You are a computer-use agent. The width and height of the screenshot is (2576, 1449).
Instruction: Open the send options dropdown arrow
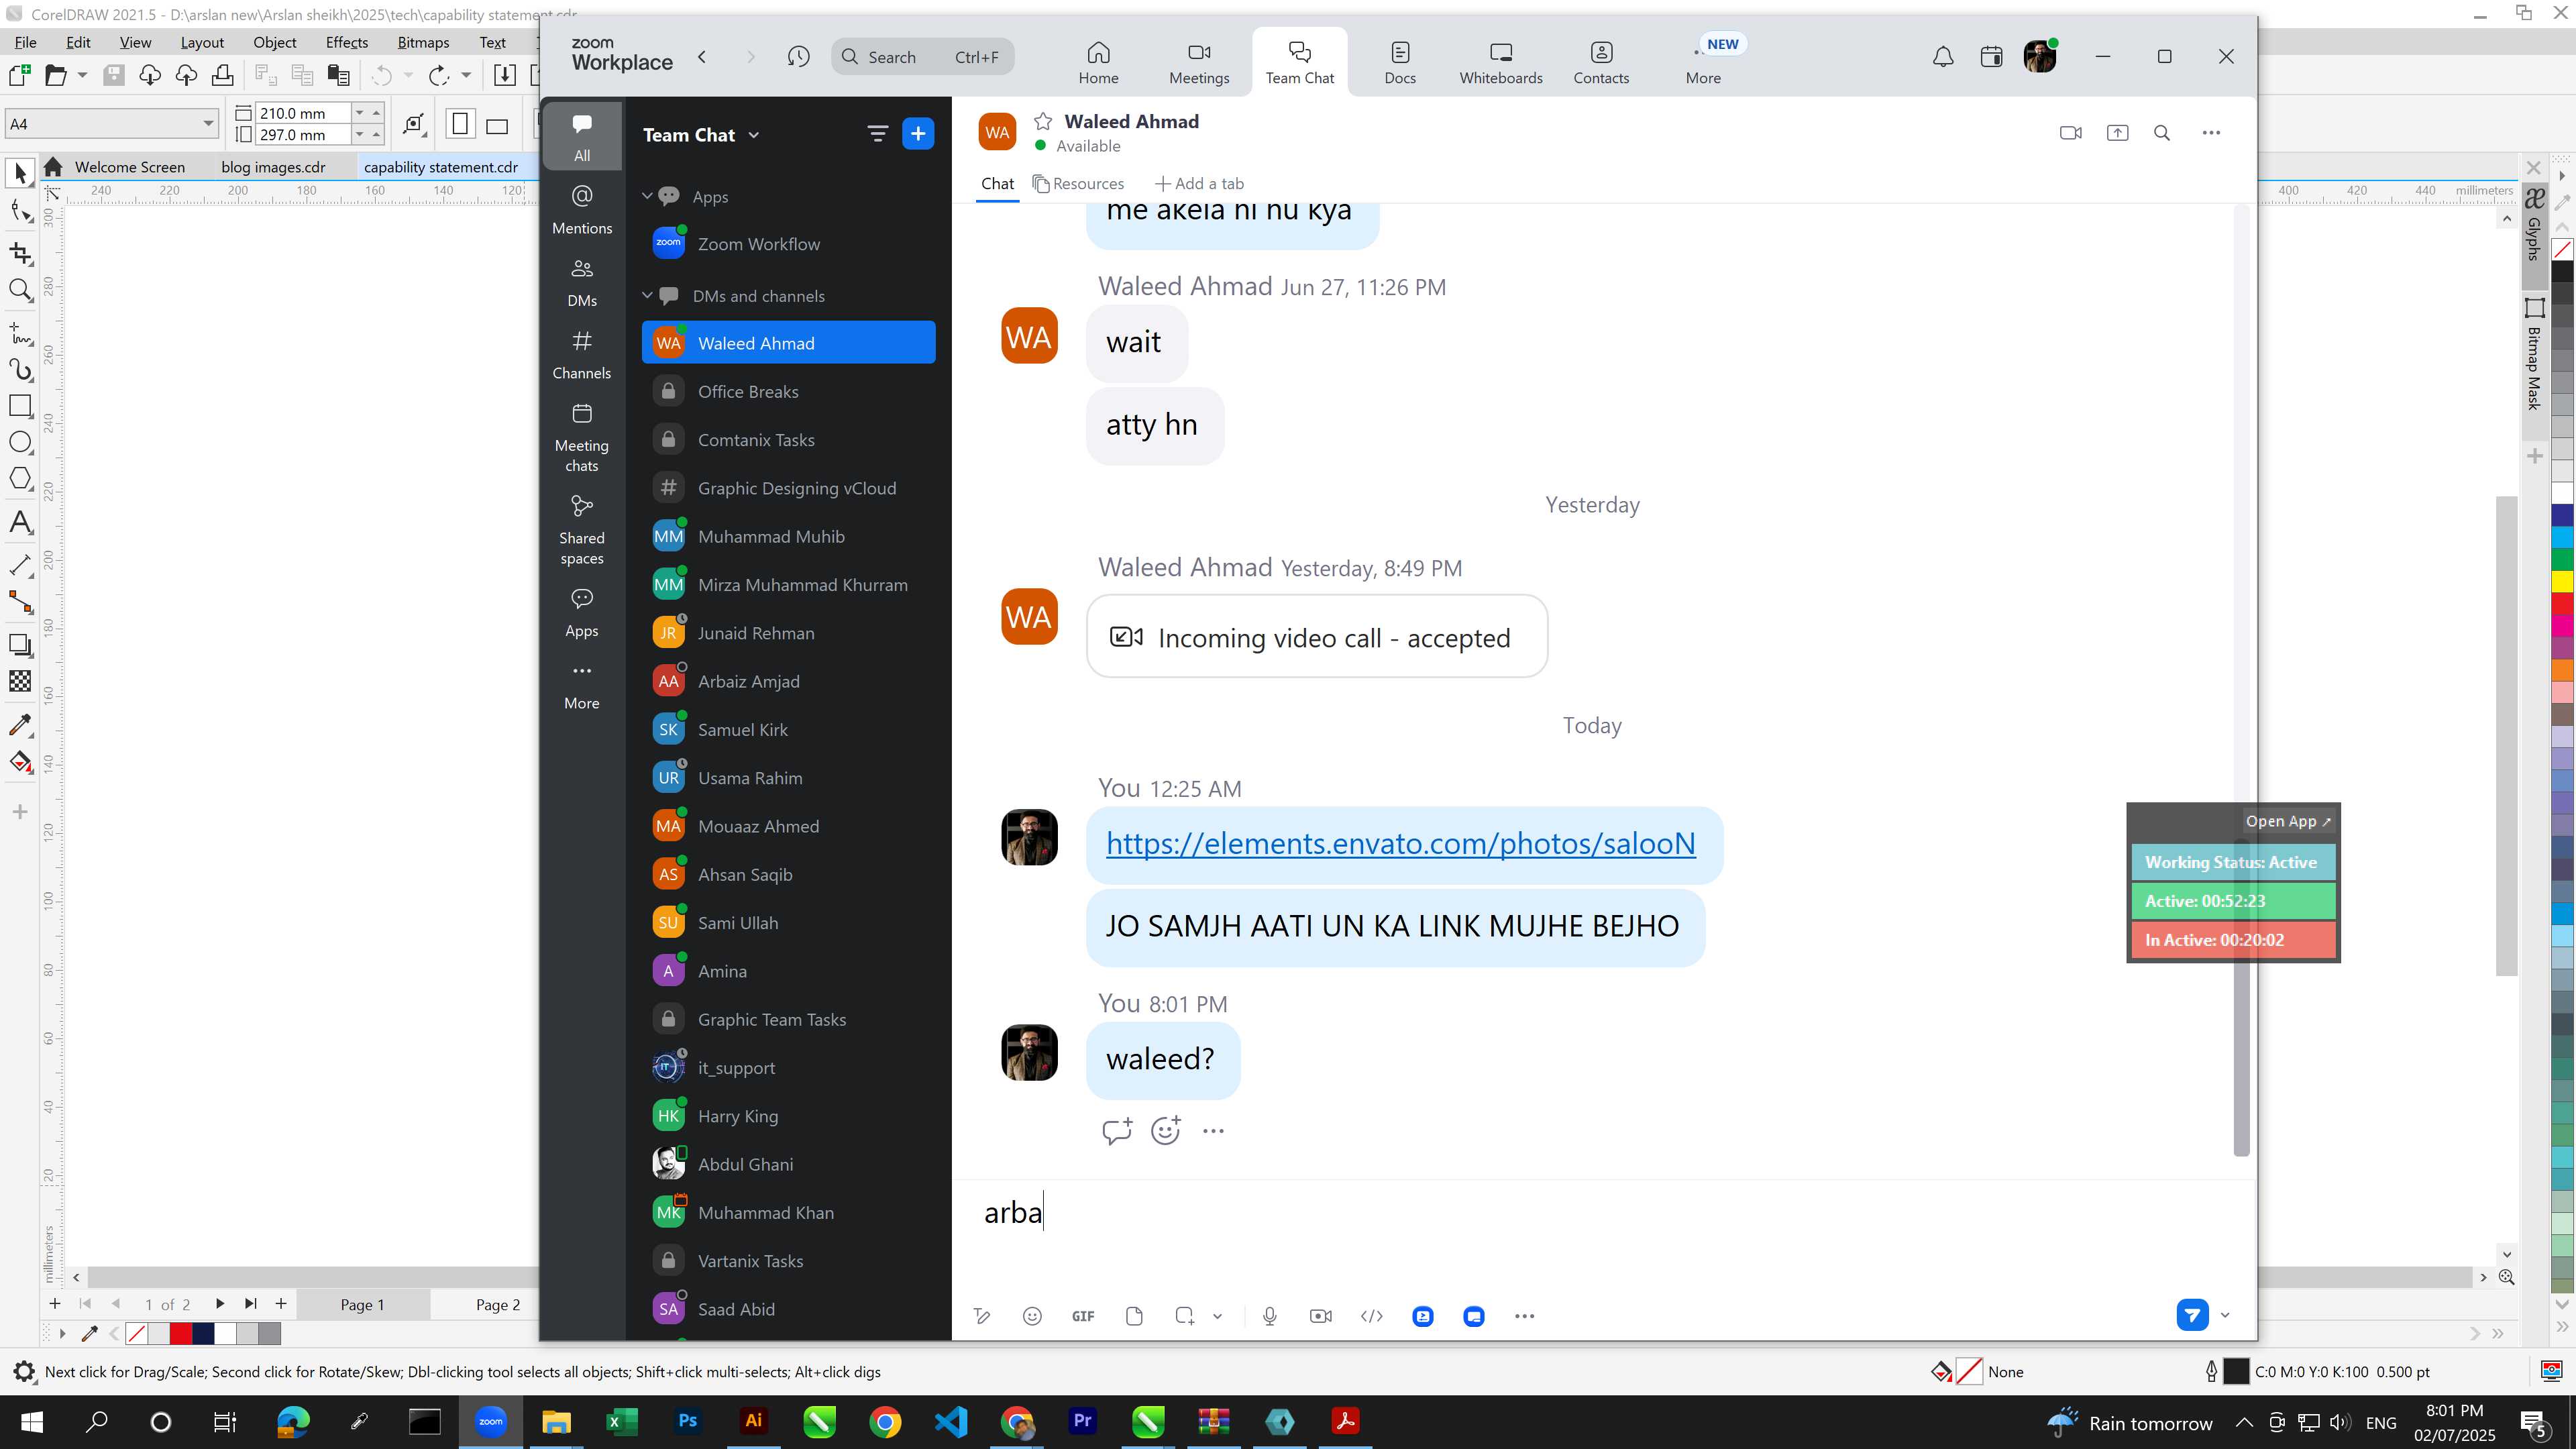[x=2225, y=1315]
